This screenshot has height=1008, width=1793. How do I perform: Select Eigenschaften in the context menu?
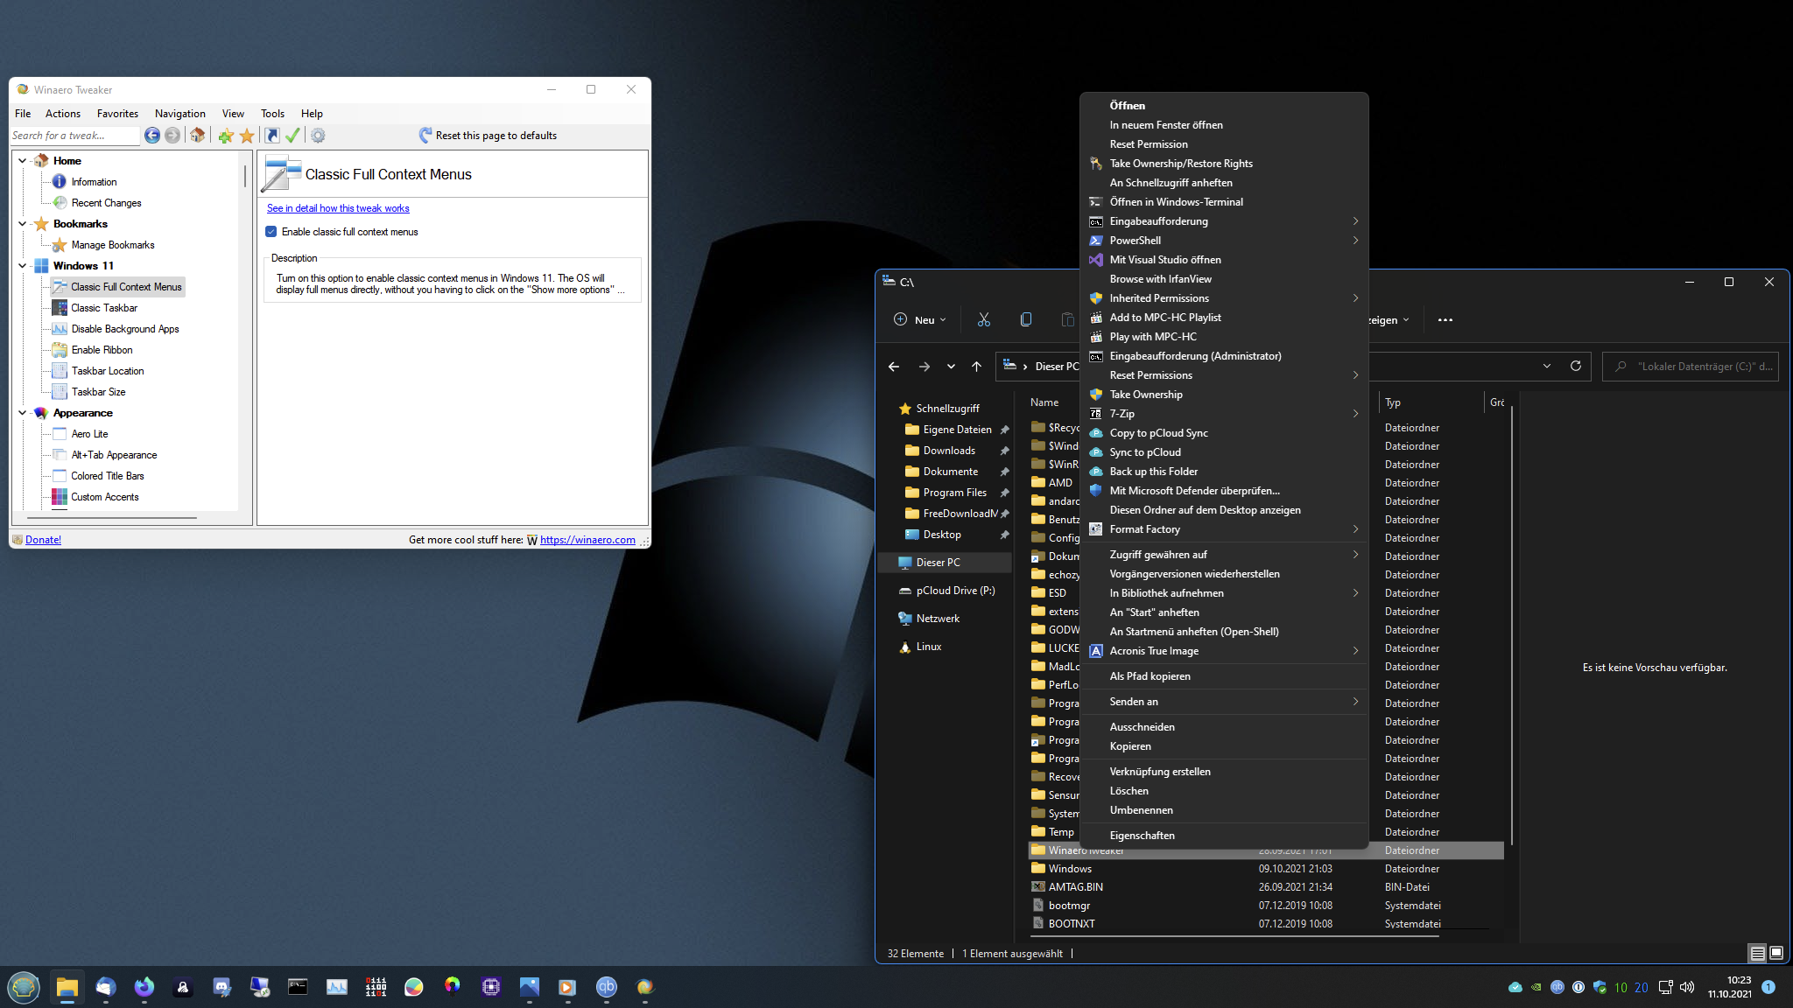(1142, 836)
